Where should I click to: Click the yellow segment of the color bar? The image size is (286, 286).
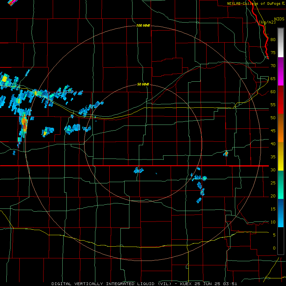click(x=281, y=156)
